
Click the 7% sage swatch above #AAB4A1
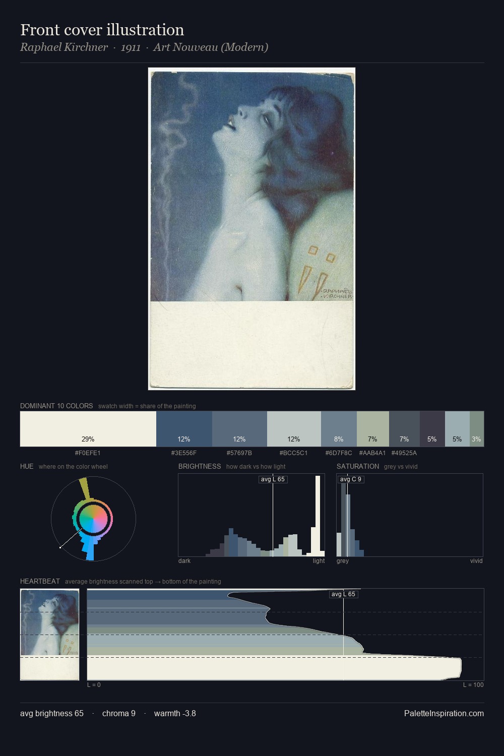pos(373,429)
